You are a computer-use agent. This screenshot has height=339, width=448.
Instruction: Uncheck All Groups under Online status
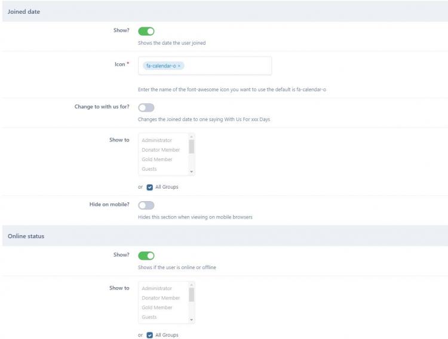point(150,335)
